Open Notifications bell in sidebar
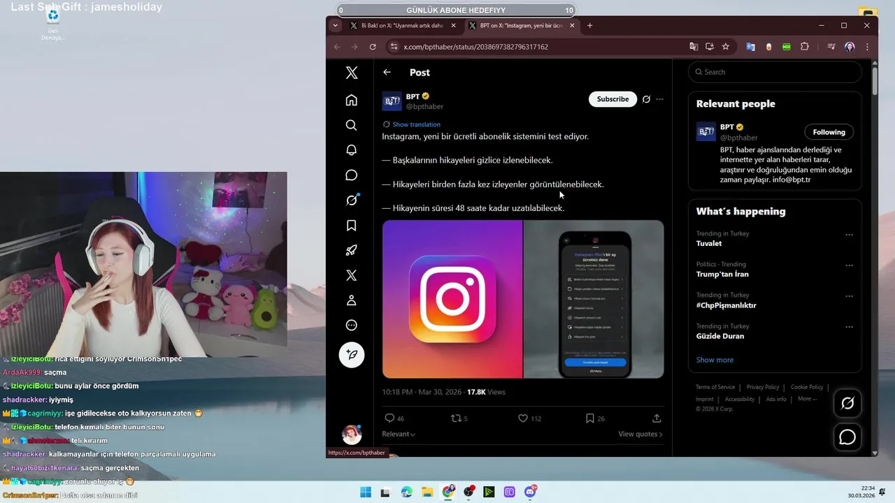The width and height of the screenshot is (895, 503). click(352, 150)
